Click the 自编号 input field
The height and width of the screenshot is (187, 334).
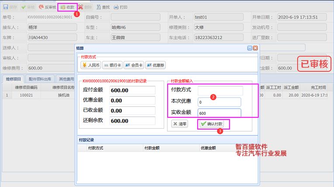pyautogui.click(x=135, y=17)
